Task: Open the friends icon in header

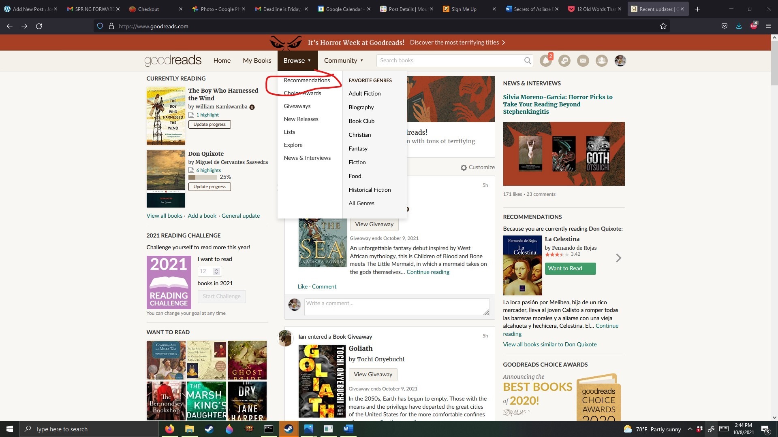Action: click(x=601, y=61)
